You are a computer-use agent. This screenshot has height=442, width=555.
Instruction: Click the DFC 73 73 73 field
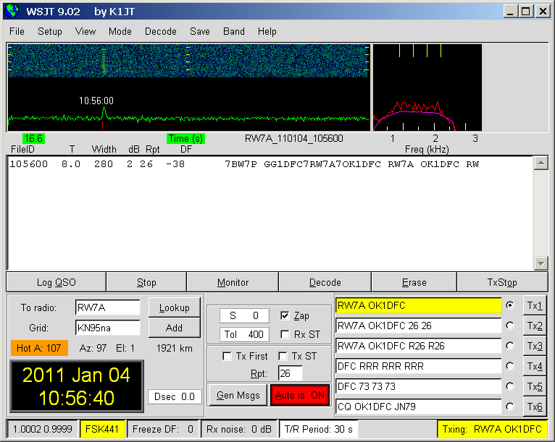click(418, 386)
